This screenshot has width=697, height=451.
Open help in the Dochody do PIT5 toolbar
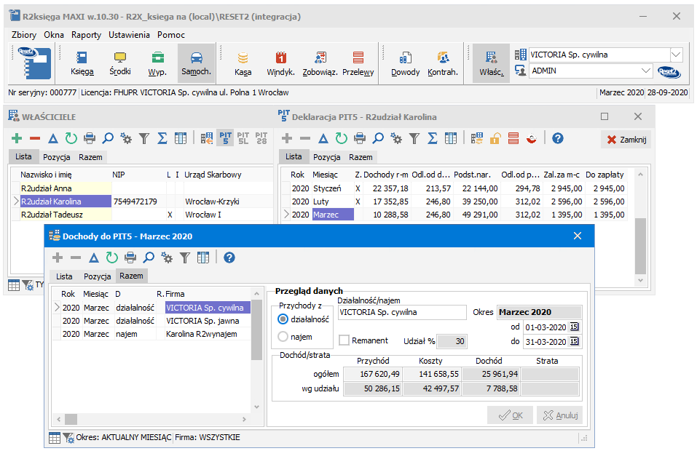[229, 258]
